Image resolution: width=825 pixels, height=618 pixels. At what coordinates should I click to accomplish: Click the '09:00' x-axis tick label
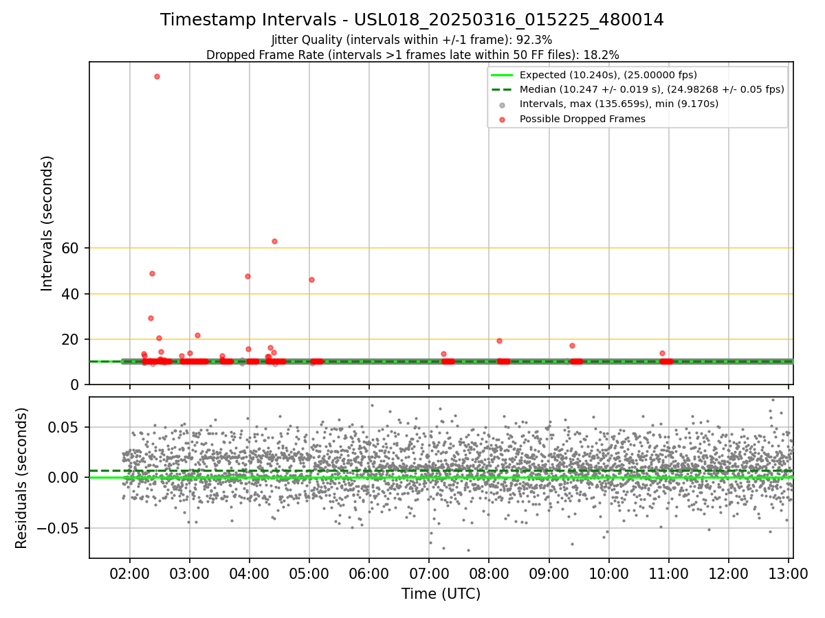pyautogui.click(x=549, y=573)
